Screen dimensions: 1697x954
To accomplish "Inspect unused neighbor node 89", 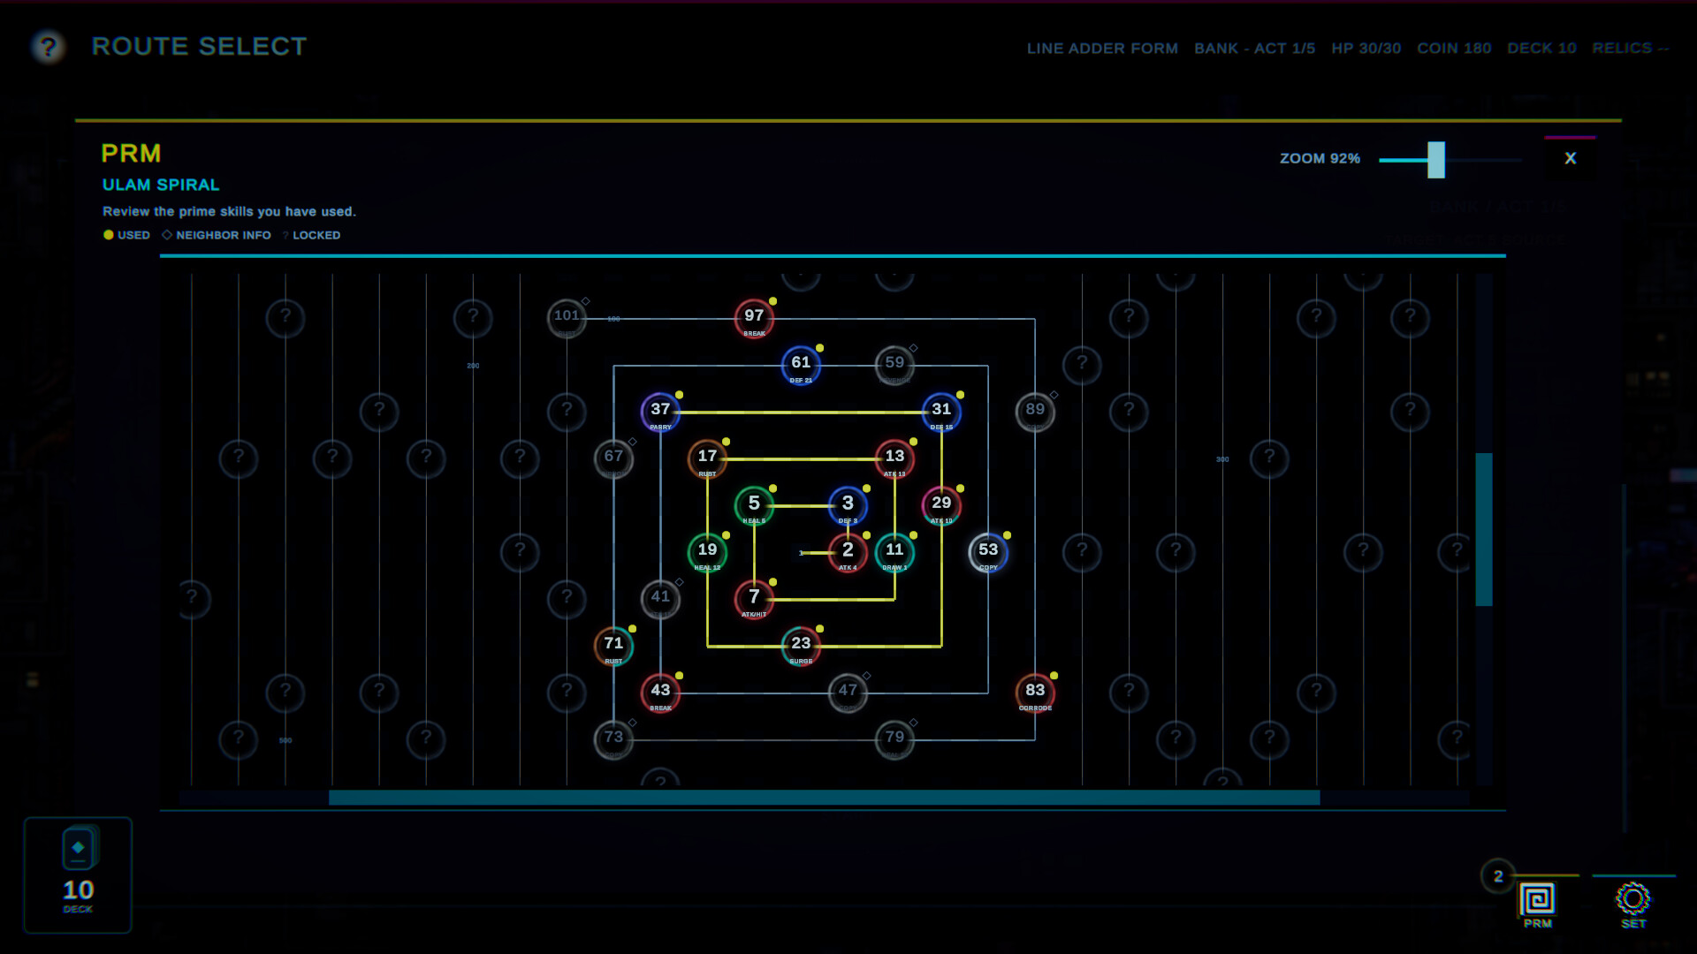I will (1035, 412).
